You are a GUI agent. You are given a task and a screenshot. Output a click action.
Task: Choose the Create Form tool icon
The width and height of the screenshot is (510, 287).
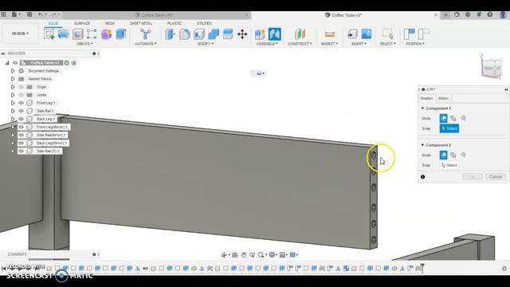tap(106, 33)
